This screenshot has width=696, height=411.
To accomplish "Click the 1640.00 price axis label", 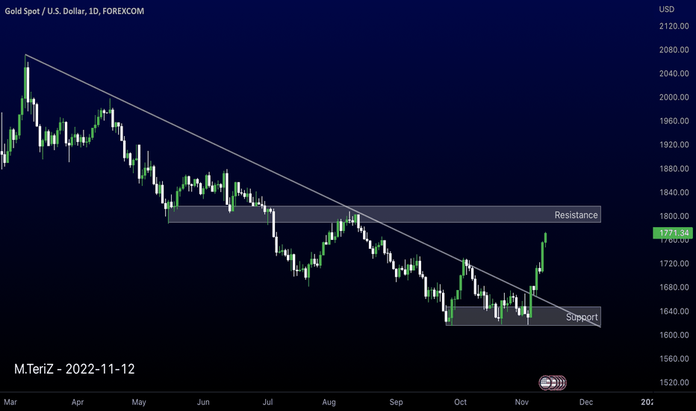I will tap(674, 311).
